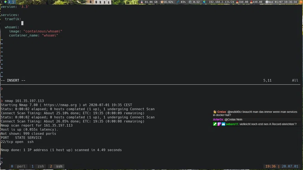Open the clock icon beside the date
303x170 pixels.
(267, 2)
